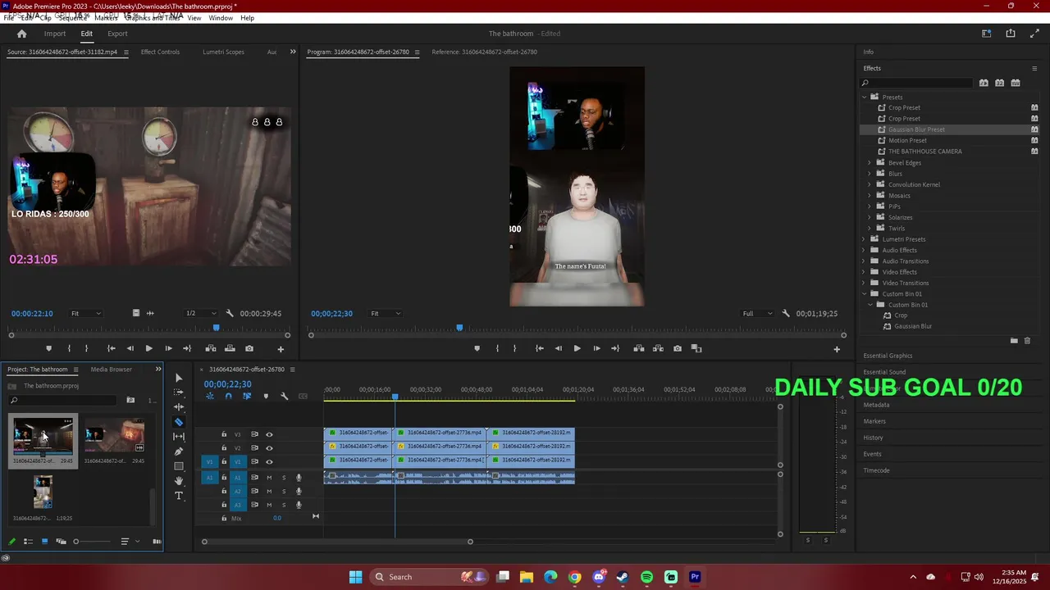Mute audio track A1
The width and height of the screenshot is (1050, 590).
click(269, 478)
